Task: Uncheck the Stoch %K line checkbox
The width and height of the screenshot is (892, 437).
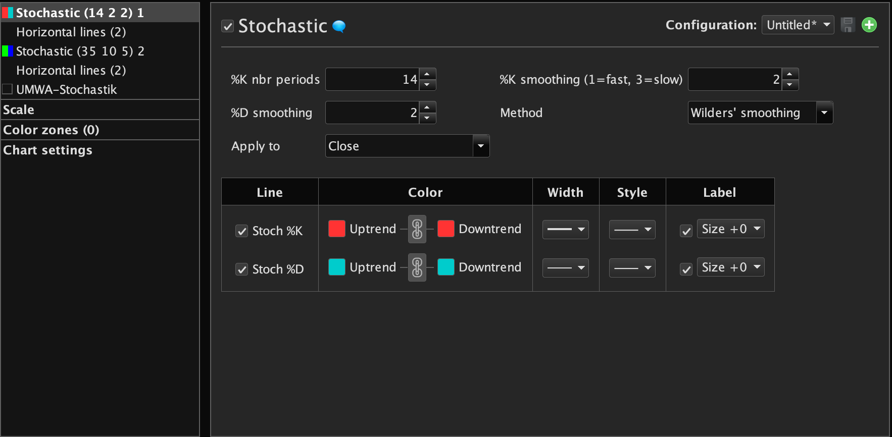Action: coord(242,231)
